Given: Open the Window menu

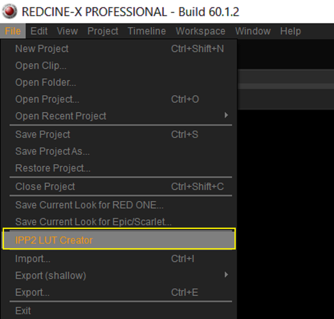Looking at the screenshot, I should pyautogui.click(x=253, y=31).
